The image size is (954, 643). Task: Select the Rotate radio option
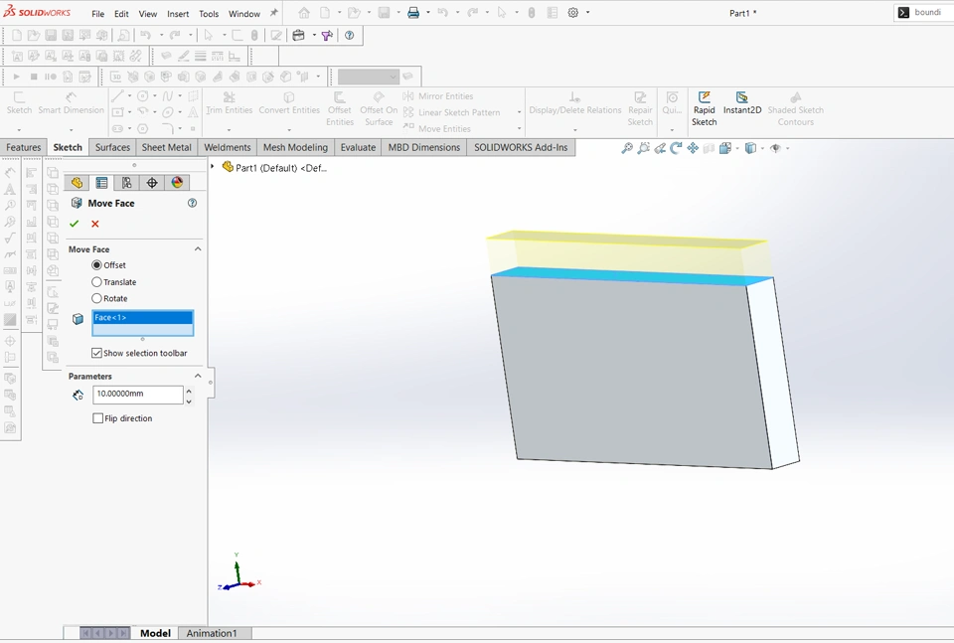pos(97,298)
